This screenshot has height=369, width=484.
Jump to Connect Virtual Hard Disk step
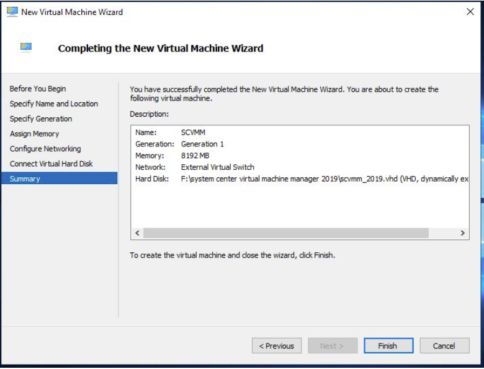[x=51, y=164]
